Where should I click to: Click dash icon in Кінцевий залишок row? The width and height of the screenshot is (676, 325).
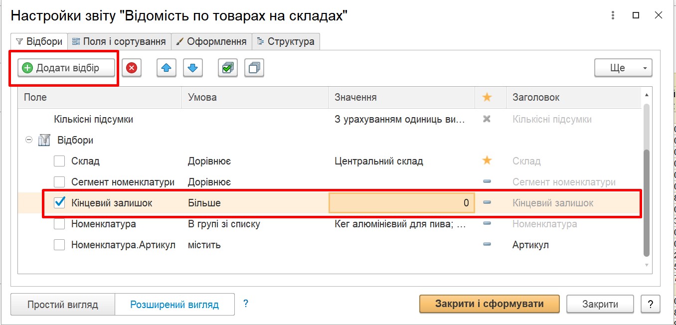487,202
